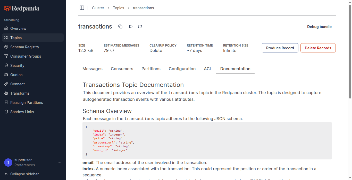Click the Overview home icon

point(6,29)
